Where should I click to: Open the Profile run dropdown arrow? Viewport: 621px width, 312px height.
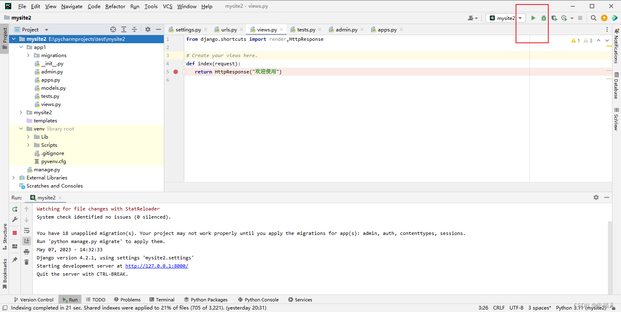pyautogui.click(x=572, y=18)
